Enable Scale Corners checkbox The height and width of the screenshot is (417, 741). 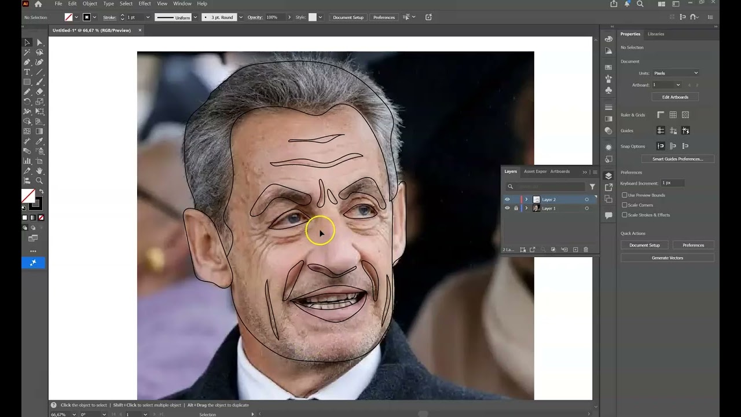coord(625,205)
